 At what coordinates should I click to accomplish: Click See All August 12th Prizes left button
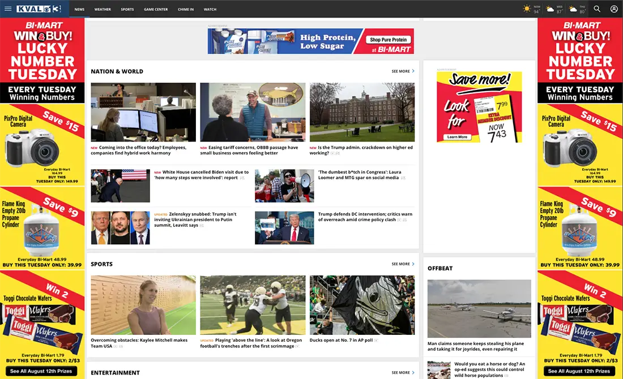pos(41,371)
